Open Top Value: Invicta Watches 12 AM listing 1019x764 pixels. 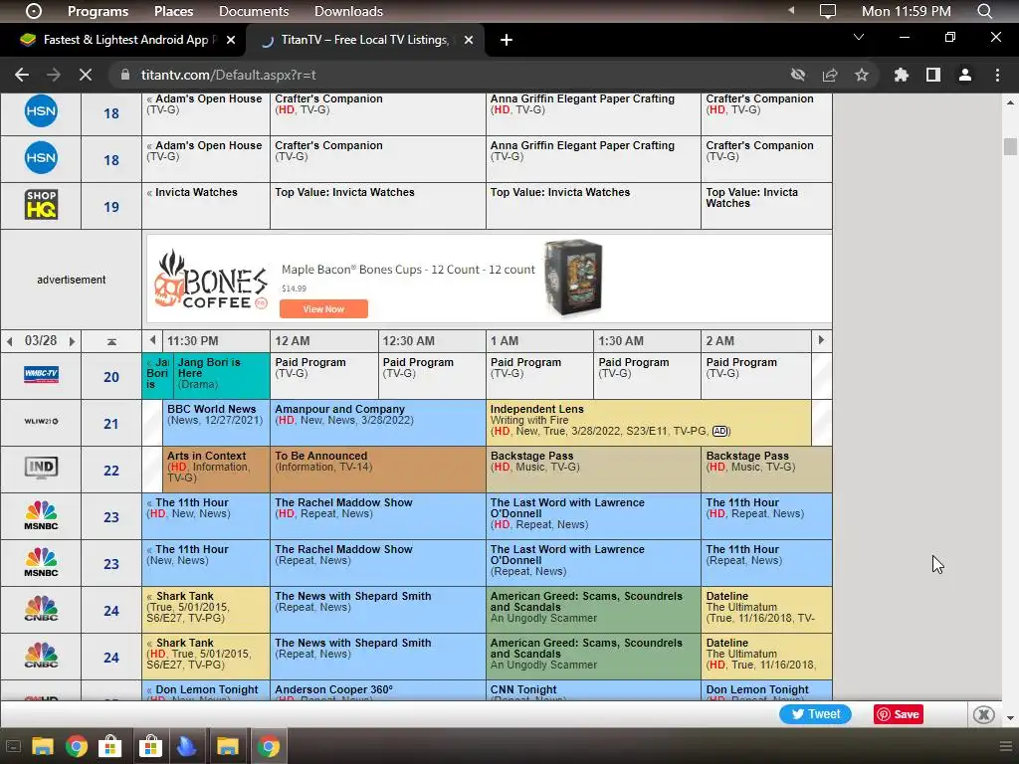tap(377, 205)
